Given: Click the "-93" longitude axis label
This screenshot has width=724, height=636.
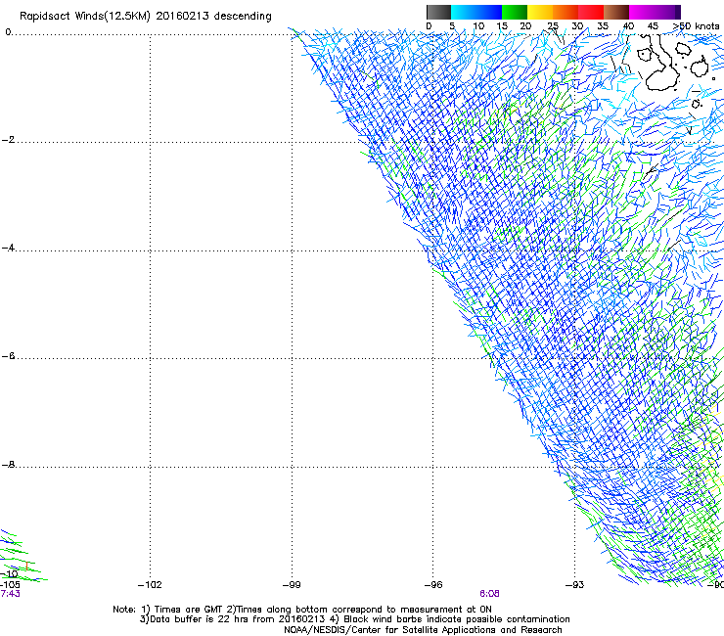Looking at the screenshot, I should click(575, 585).
